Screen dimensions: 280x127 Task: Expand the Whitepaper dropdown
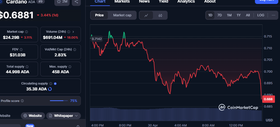point(63,116)
